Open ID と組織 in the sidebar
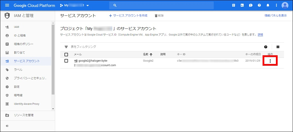This screenshot has height=132, width=293. pos(26,36)
